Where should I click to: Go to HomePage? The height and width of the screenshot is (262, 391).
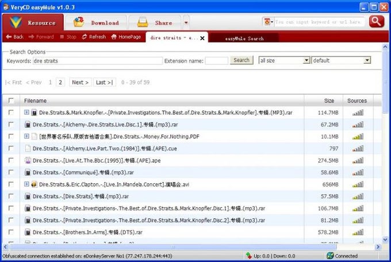pos(126,37)
